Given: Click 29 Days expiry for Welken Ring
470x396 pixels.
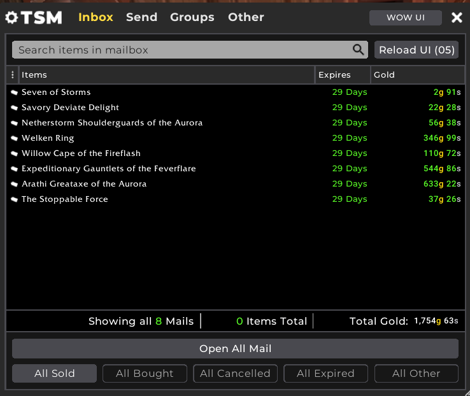Looking at the screenshot, I should [350, 138].
